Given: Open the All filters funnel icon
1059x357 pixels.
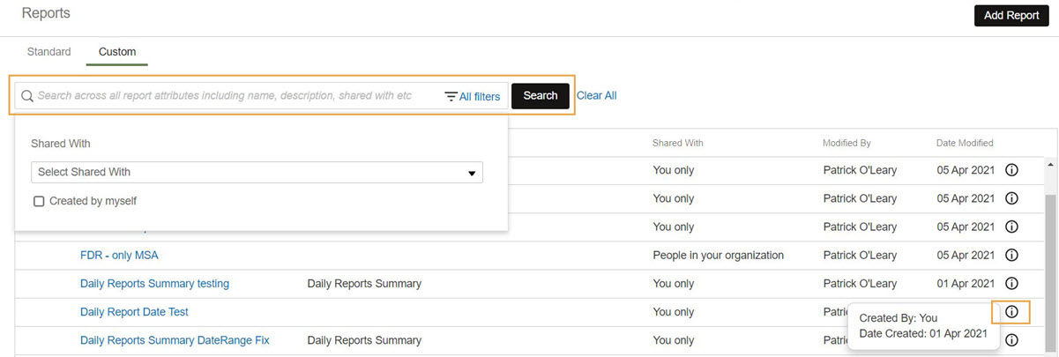Looking at the screenshot, I should click(x=451, y=96).
